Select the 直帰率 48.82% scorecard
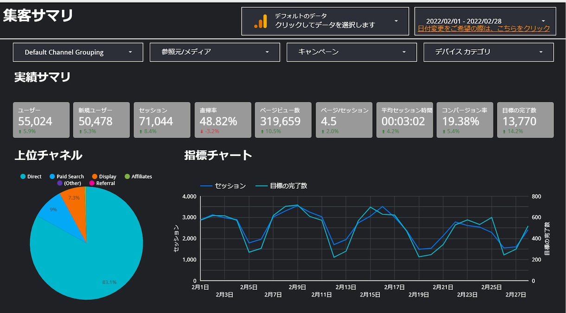Viewport: 566px width, 313px height. click(x=223, y=120)
